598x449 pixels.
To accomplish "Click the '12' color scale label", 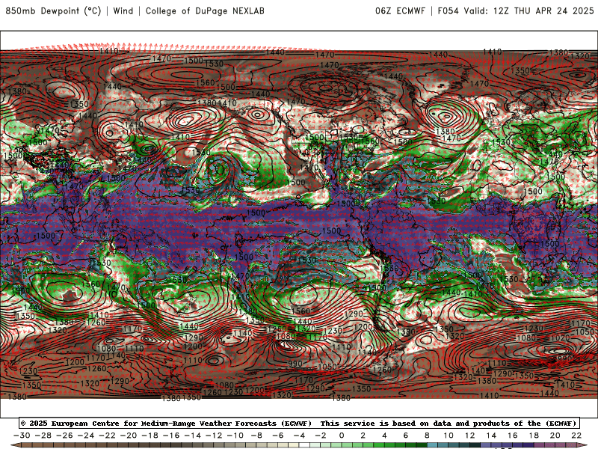I will 470,436.
